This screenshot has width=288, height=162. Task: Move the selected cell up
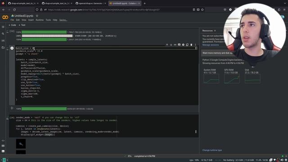[x=167, y=45]
